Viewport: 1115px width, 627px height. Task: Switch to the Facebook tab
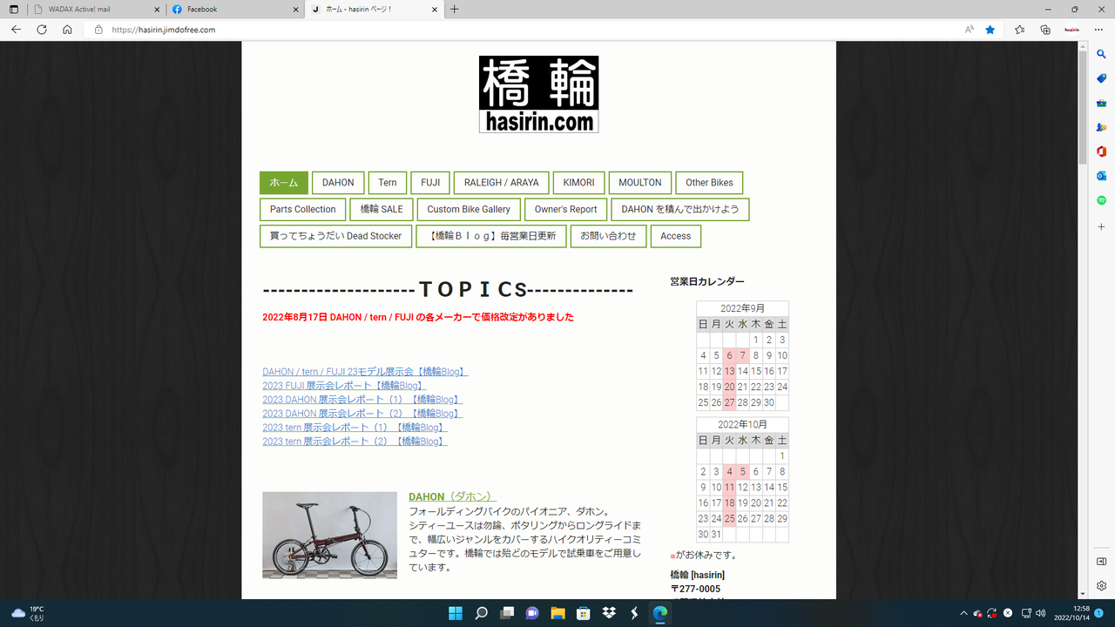pos(234,9)
